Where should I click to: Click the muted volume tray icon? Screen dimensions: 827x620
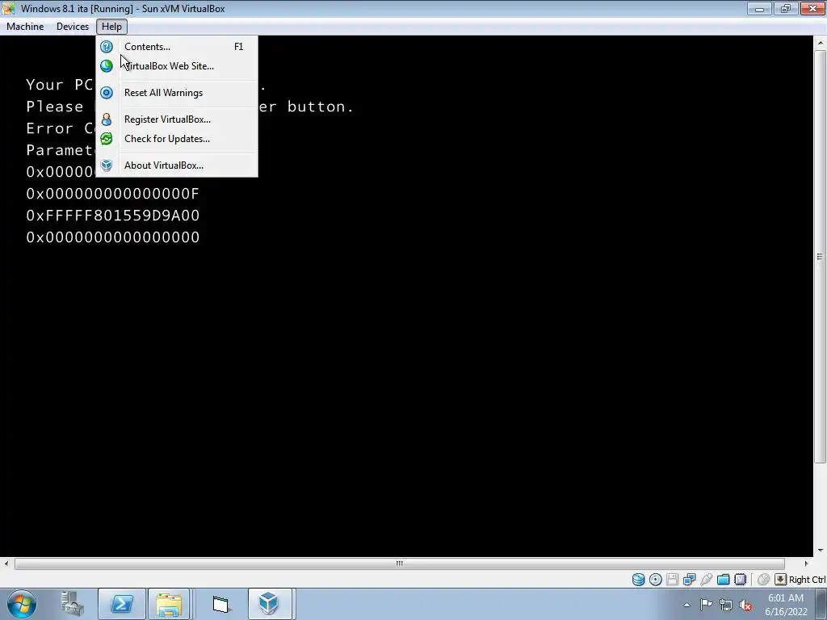click(745, 605)
